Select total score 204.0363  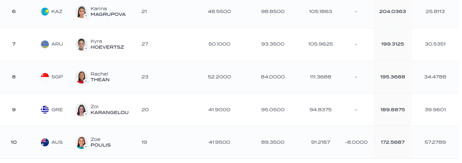pyautogui.click(x=392, y=12)
